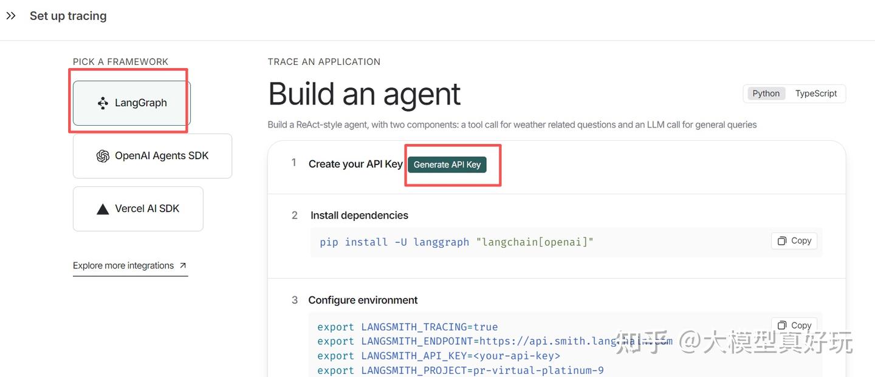This screenshot has width=875, height=377.
Task: Select the highlighted LangGraph framework card
Action: (129, 103)
